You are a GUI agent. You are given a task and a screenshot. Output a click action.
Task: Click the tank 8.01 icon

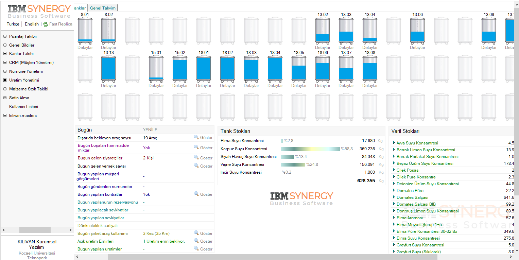(x=85, y=31)
